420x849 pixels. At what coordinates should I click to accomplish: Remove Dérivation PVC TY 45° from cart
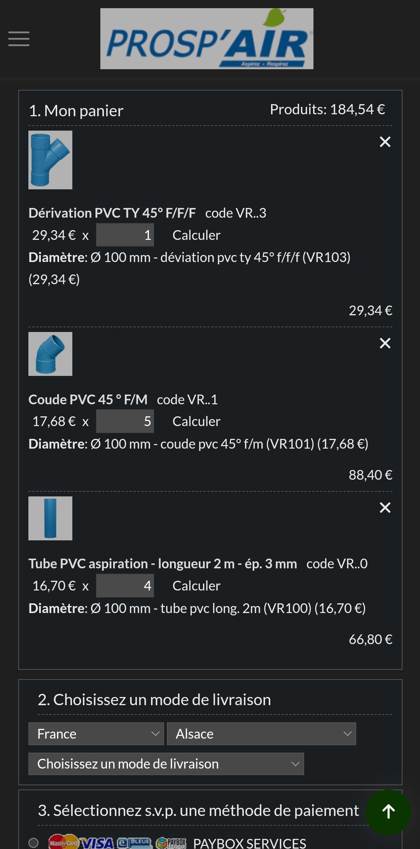[x=385, y=142]
